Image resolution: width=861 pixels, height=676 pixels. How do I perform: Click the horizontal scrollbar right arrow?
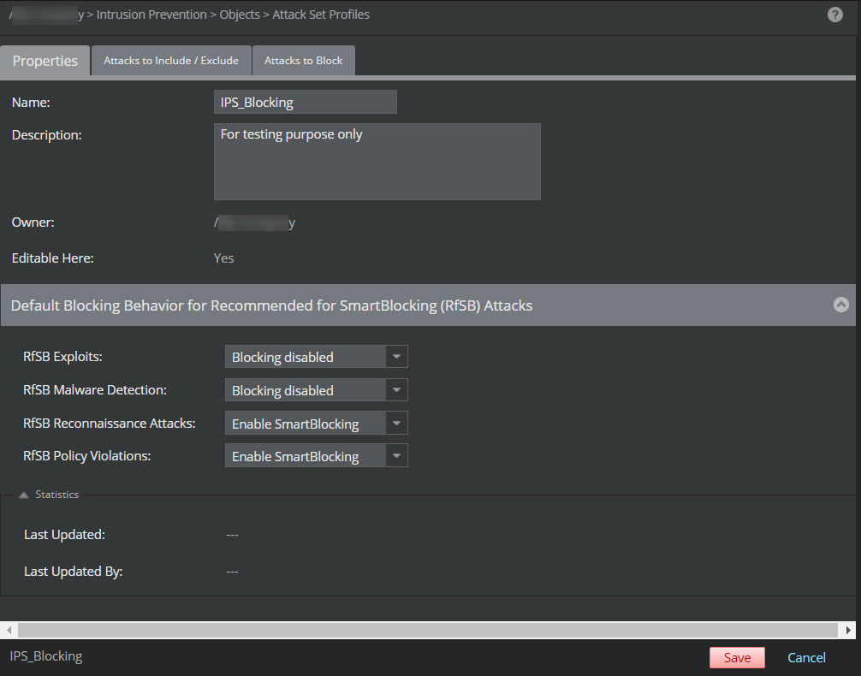point(848,630)
